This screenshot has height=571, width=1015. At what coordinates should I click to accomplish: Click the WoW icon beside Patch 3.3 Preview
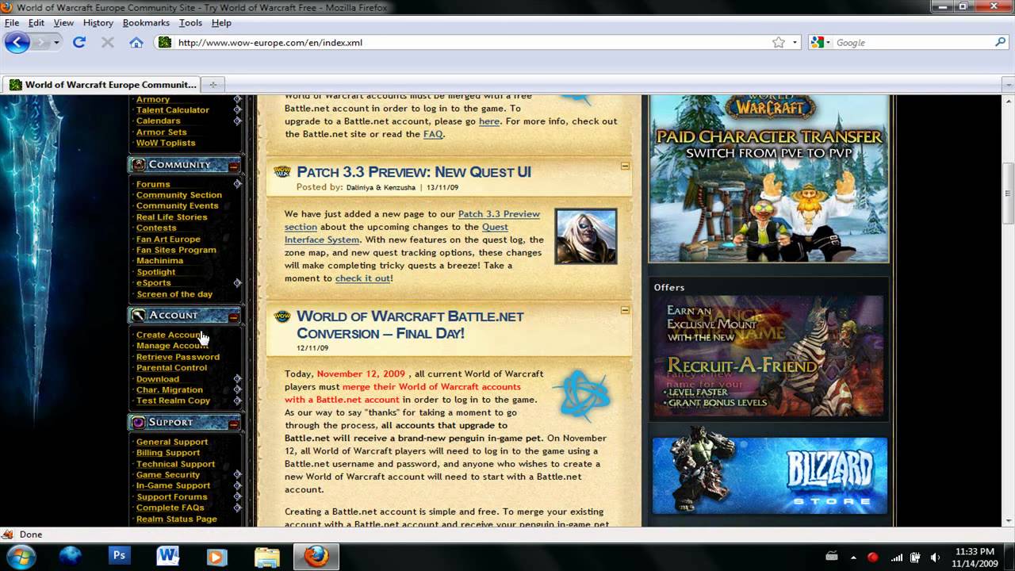[282, 172]
